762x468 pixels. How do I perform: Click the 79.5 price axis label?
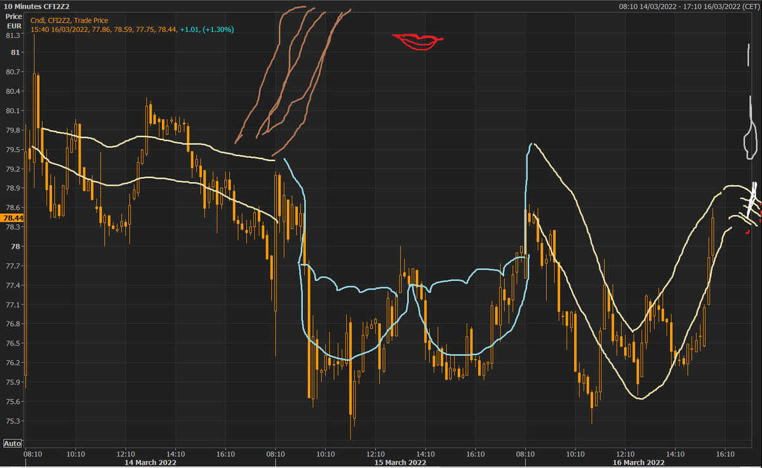pyautogui.click(x=14, y=150)
